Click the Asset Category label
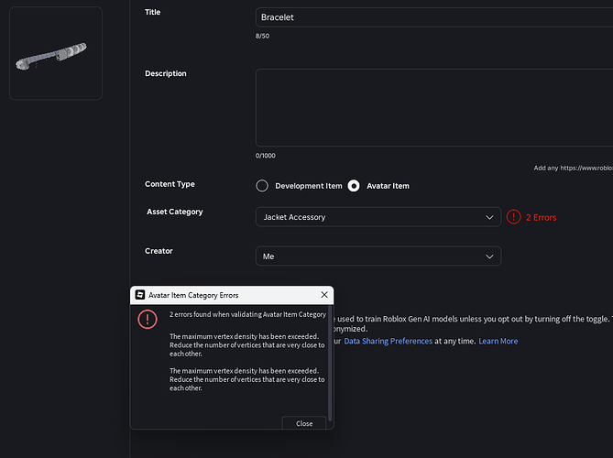The image size is (613, 458). coord(175,212)
